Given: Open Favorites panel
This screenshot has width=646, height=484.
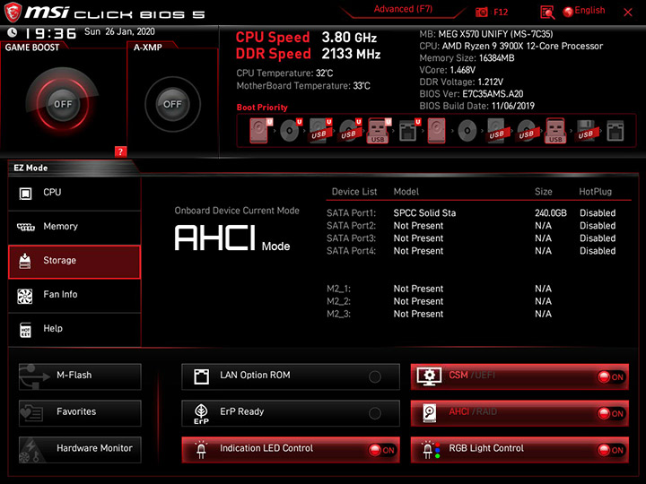Looking at the screenshot, I should [x=80, y=413].
